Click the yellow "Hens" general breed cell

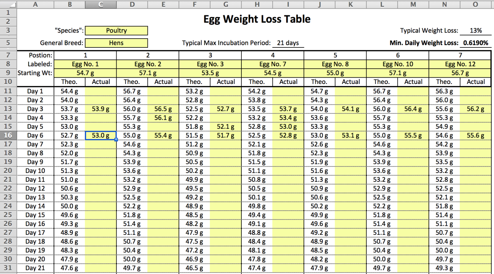click(116, 43)
